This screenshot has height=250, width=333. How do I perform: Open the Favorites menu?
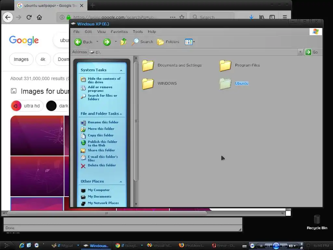(119, 32)
